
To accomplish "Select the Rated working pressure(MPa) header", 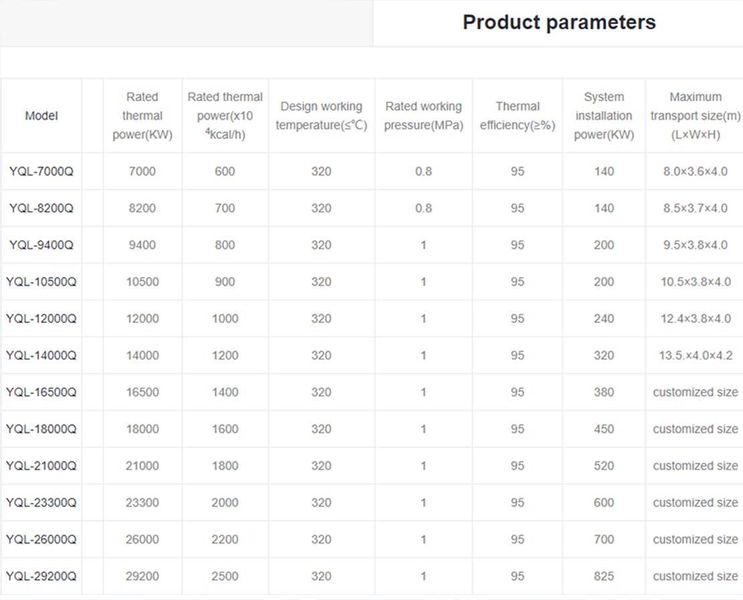I will click(x=423, y=116).
